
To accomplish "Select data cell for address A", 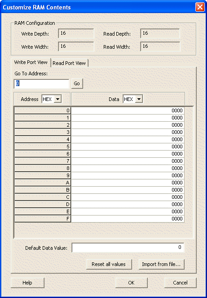I will click(128, 183).
